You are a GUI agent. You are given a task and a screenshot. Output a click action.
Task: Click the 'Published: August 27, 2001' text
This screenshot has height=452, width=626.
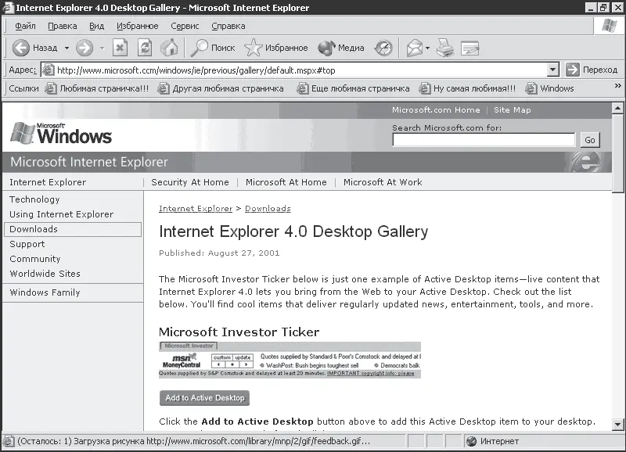219,253
